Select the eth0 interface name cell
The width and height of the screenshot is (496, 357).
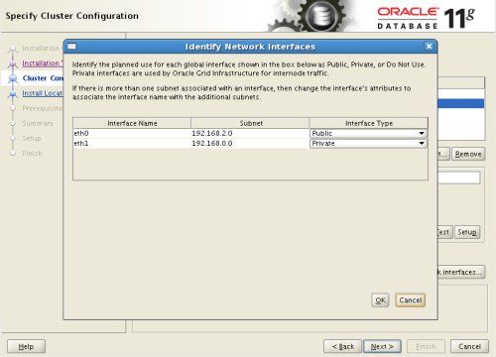(x=132, y=133)
